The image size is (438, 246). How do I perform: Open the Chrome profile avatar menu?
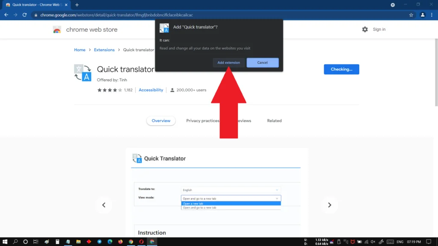[x=422, y=15]
